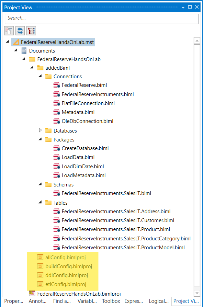The width and height of the screenshot is (203, 308).
Task: Collapse the Tables folder
Action: coord(40,202)
